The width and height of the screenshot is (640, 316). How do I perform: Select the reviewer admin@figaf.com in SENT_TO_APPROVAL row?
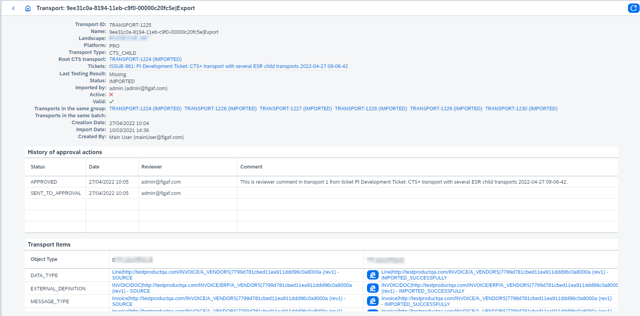(x=161, y=193)
